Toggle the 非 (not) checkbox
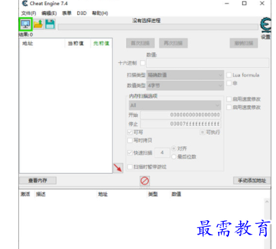This screenshot has width=276, height=249. (229, 83)
